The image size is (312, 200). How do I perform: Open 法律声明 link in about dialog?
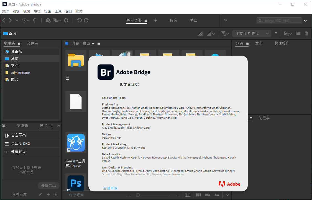point(110,188)
